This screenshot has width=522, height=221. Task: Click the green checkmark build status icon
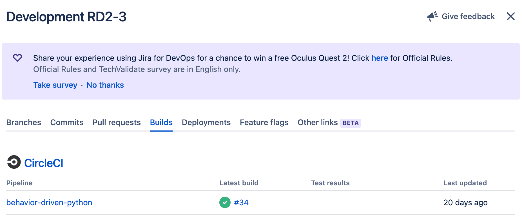224,202
